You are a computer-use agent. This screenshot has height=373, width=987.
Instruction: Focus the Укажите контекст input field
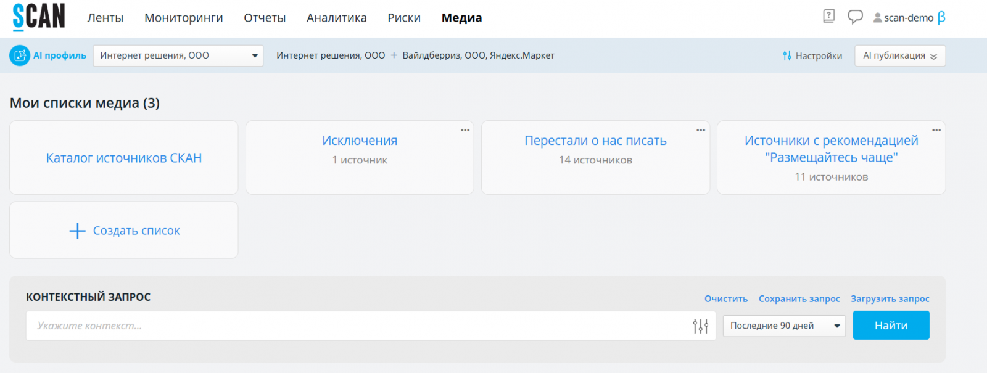pyautogui.click(x=358, y=326)
